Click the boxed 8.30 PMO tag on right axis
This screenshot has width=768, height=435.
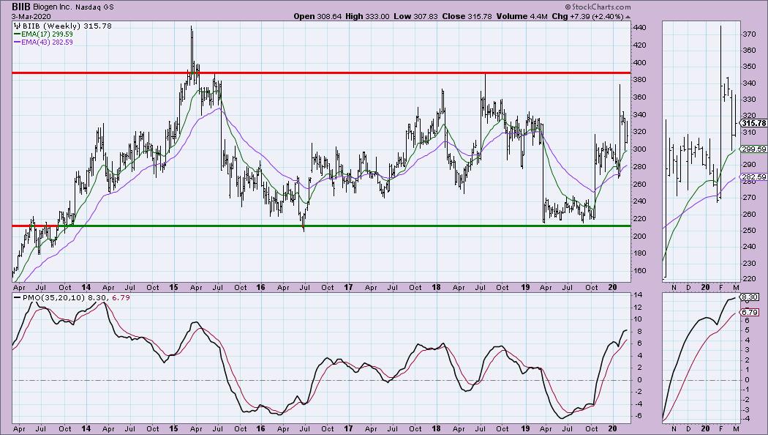click(750, 297)
